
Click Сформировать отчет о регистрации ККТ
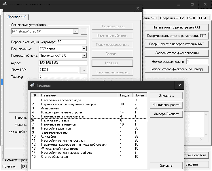coord(177,36)
